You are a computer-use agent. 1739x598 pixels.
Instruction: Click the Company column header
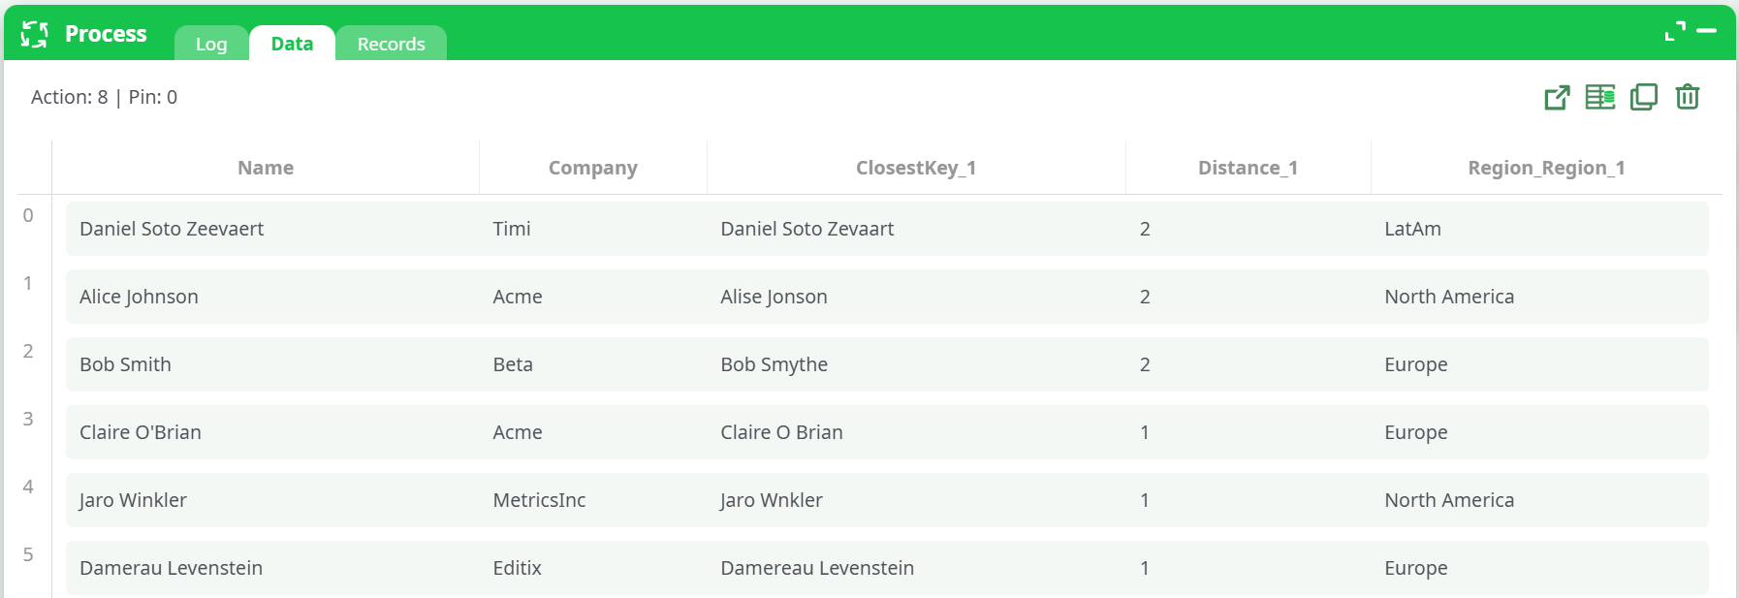pos(592,167)
